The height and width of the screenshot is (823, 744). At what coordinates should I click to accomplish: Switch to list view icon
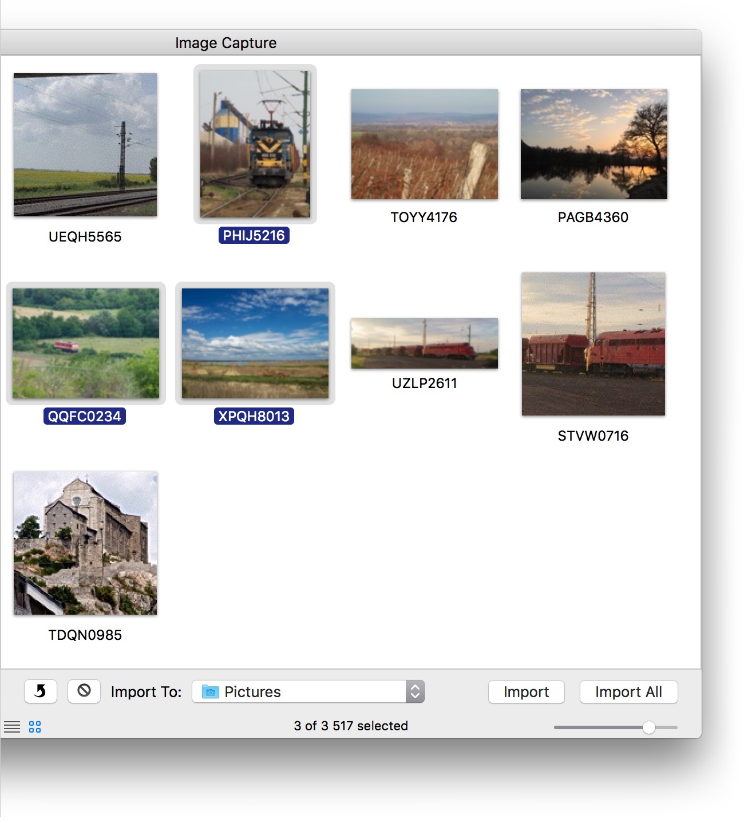(12, 727)
